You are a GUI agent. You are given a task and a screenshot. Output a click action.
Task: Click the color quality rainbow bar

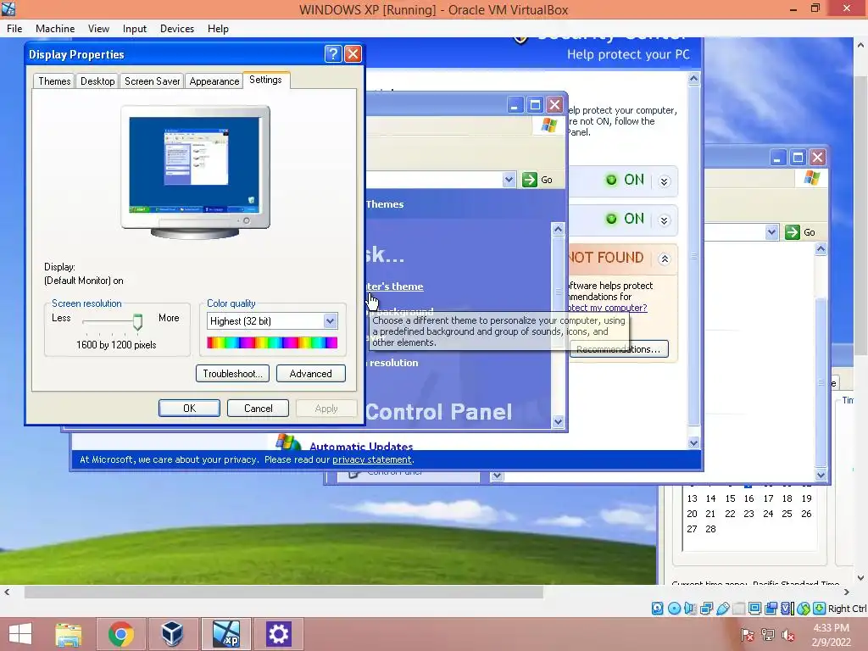pyautogui.click(x=272, y=342)
